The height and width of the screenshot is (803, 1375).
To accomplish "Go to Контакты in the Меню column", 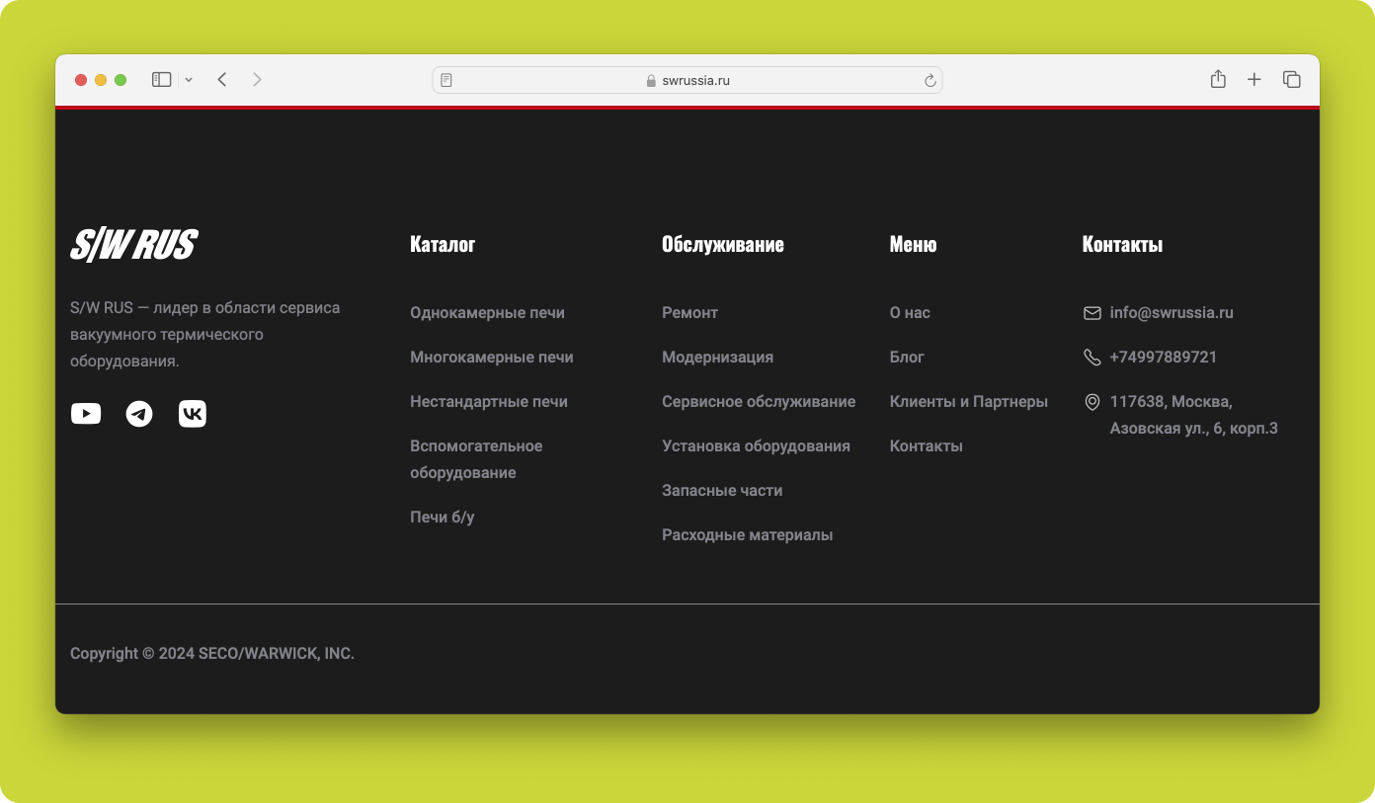I will tap(927, 446).
